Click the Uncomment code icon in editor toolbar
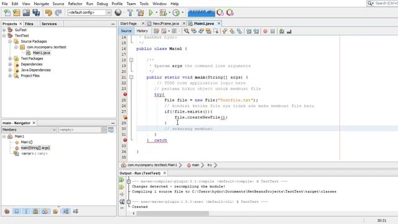The image size is (398, 224). coord(289,31)
